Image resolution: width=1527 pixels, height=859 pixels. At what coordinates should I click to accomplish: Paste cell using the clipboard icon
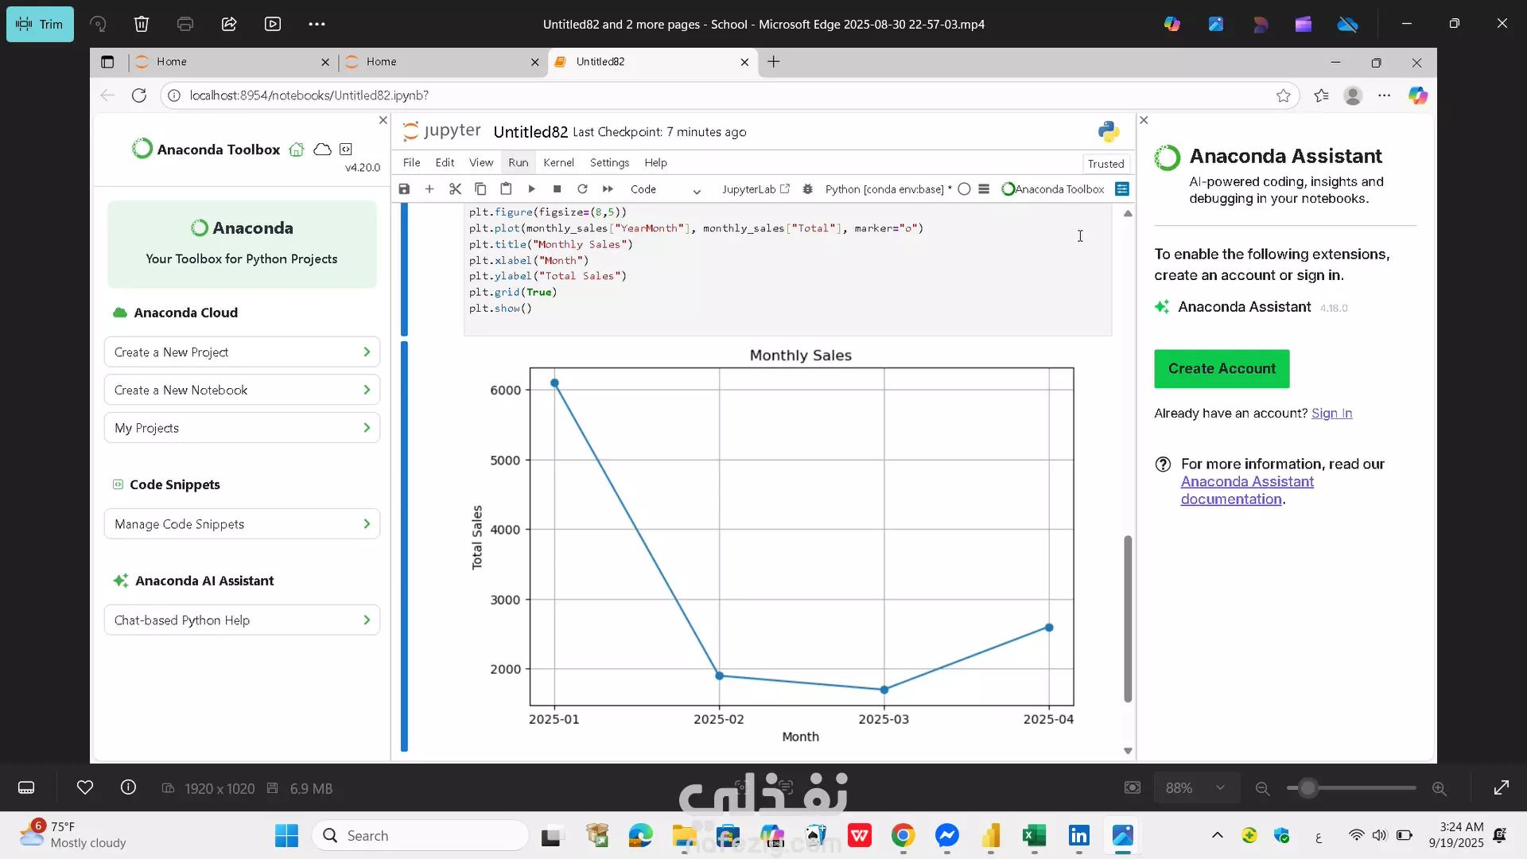(x=506, y=189)
